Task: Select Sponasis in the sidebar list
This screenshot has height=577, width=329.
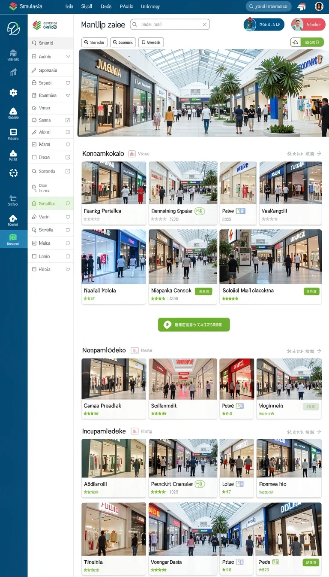Action: click(x=51, y=70)
